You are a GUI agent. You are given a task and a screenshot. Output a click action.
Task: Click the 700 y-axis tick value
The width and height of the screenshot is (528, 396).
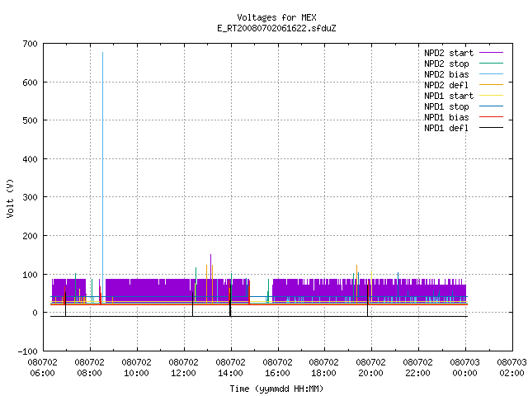(31, 44)
